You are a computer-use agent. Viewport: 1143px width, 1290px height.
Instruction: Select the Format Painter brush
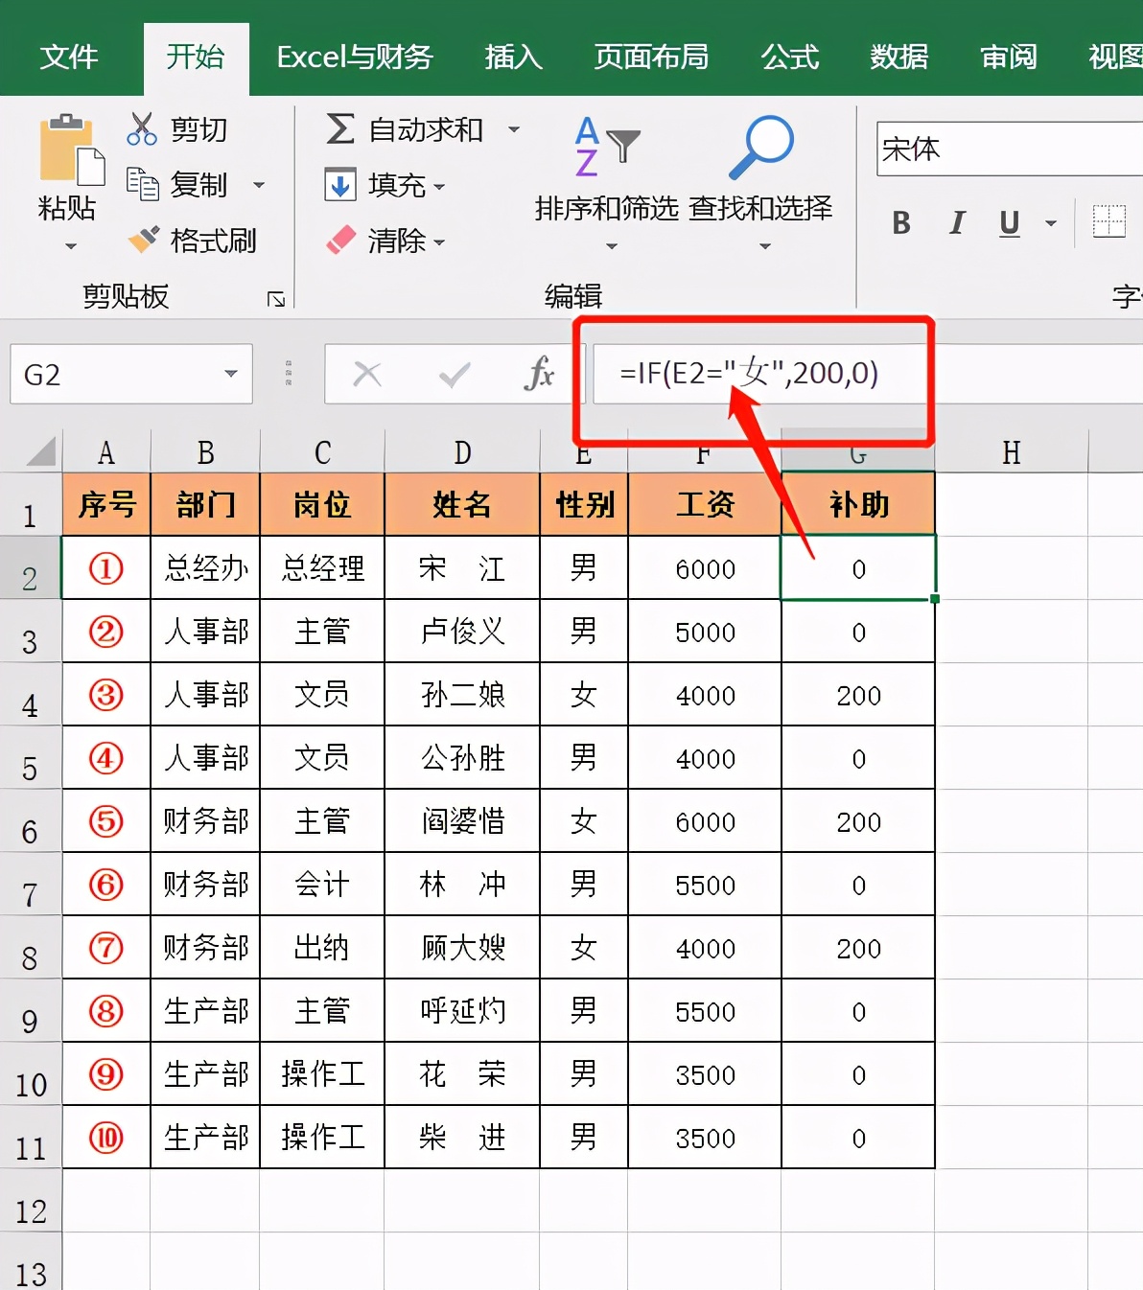144,240
